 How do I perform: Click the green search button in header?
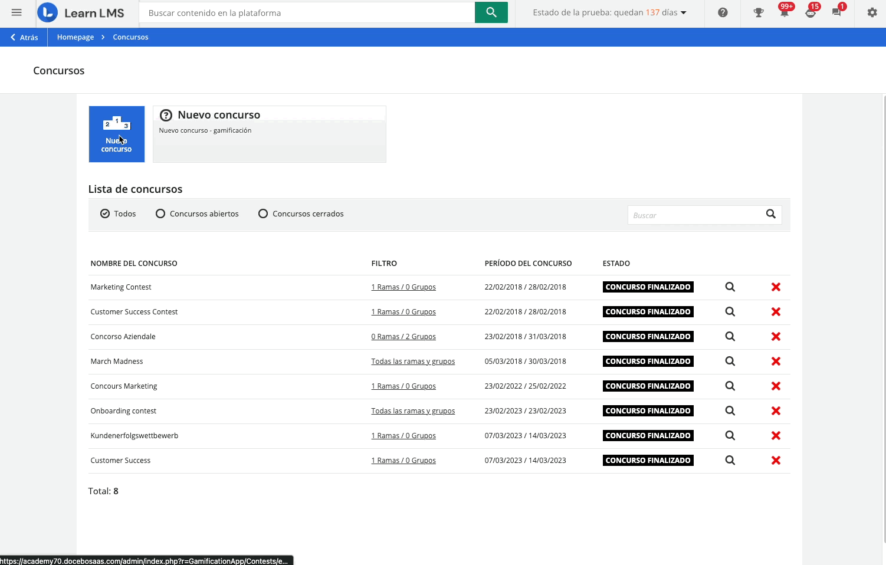pos(491,12)
